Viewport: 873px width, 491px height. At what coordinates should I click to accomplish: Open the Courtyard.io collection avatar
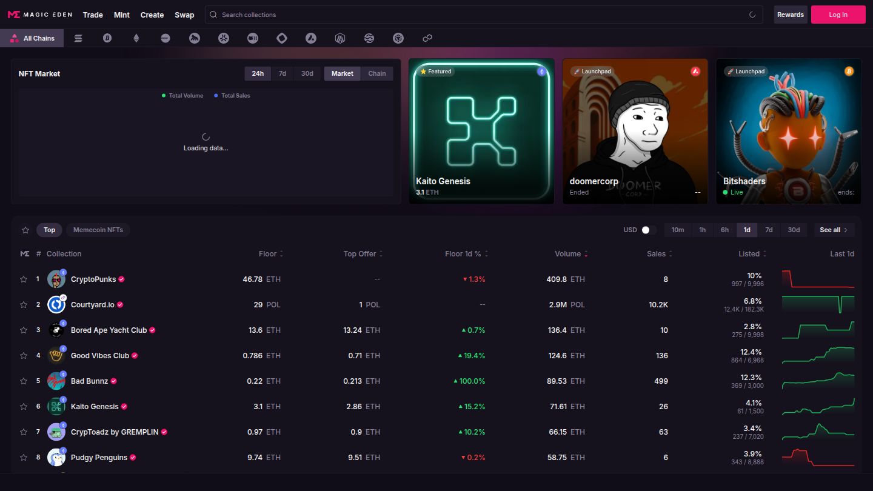point(56,305)
